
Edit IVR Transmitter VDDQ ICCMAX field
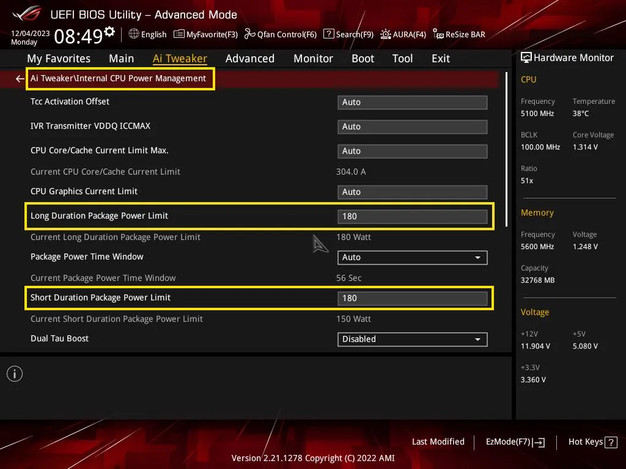pyautogui.click(x=413, y=127)
